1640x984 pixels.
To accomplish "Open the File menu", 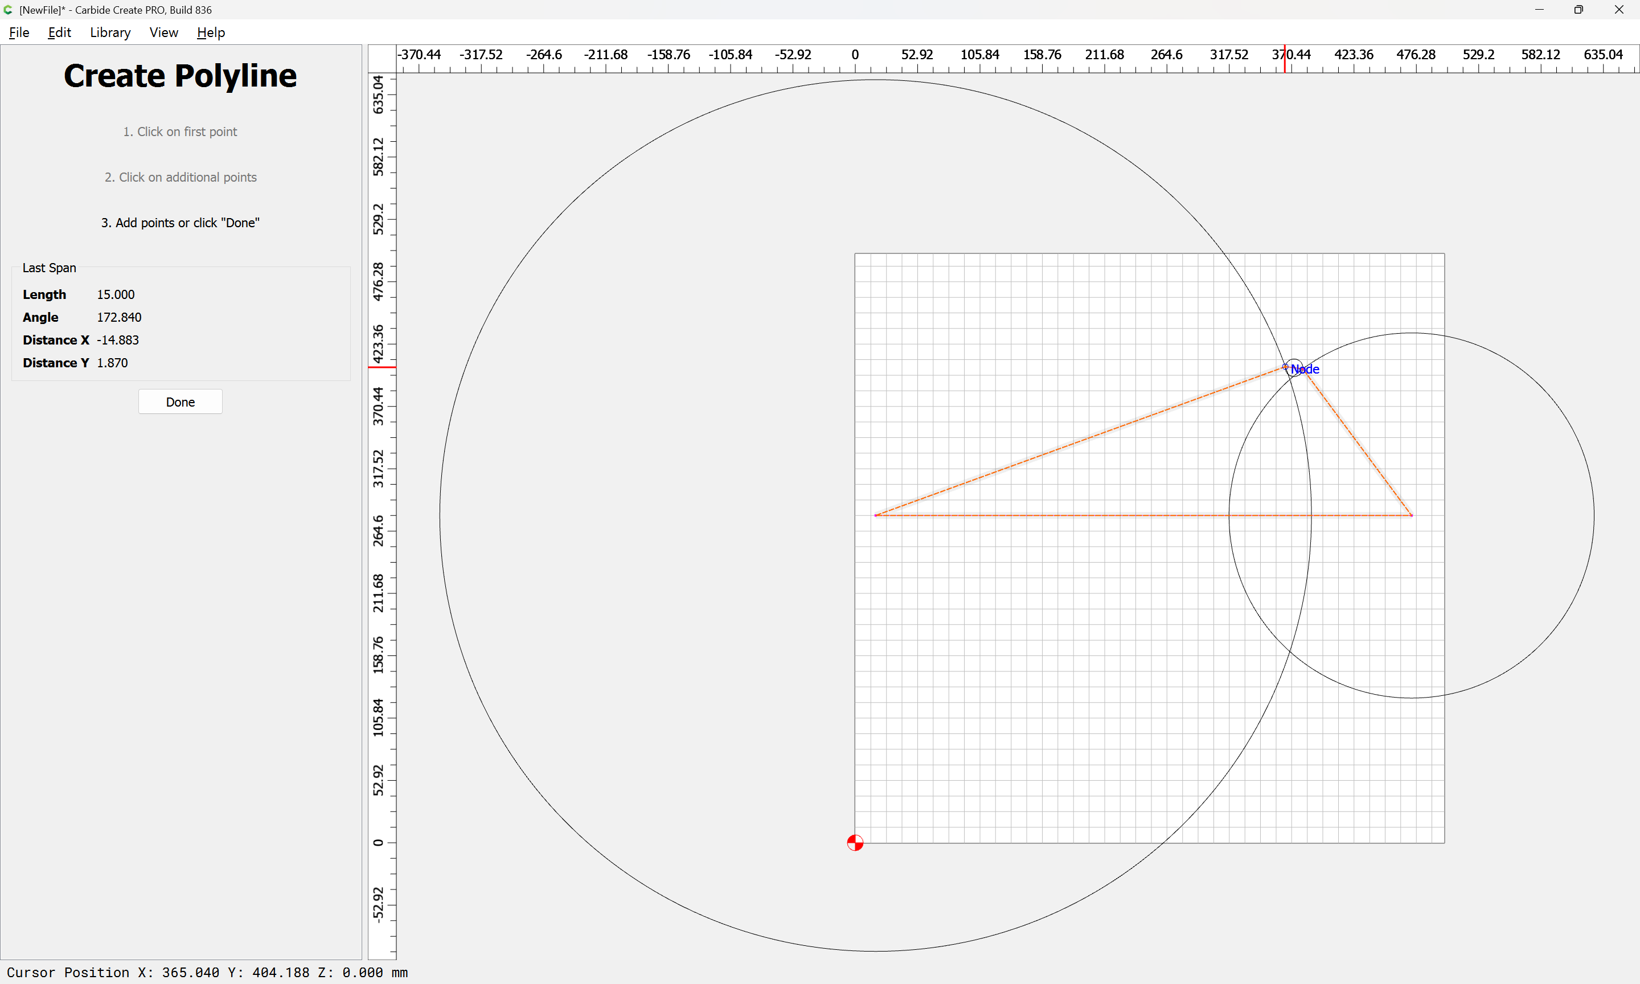I will coord(19,32).
